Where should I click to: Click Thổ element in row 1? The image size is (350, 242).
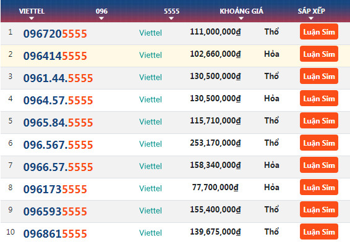pos(271,31)
